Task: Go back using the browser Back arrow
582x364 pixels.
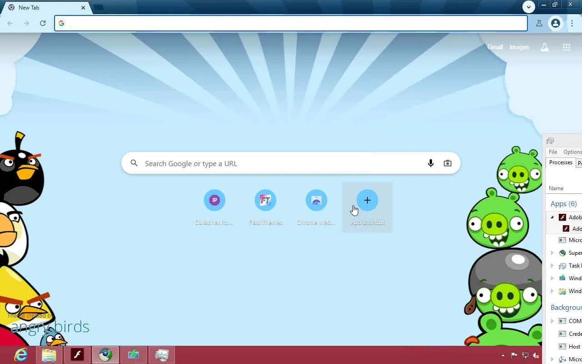Action: point(10,23)
